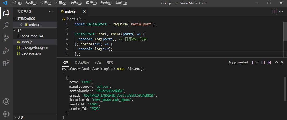This screenshot has height=120, width=287.
Task: Open the Manage gear icon
Action: [6, 114]
